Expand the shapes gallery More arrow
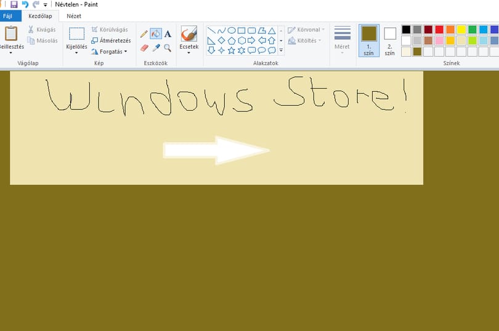Viewport: 499px width, 331px height. (281, 50)
